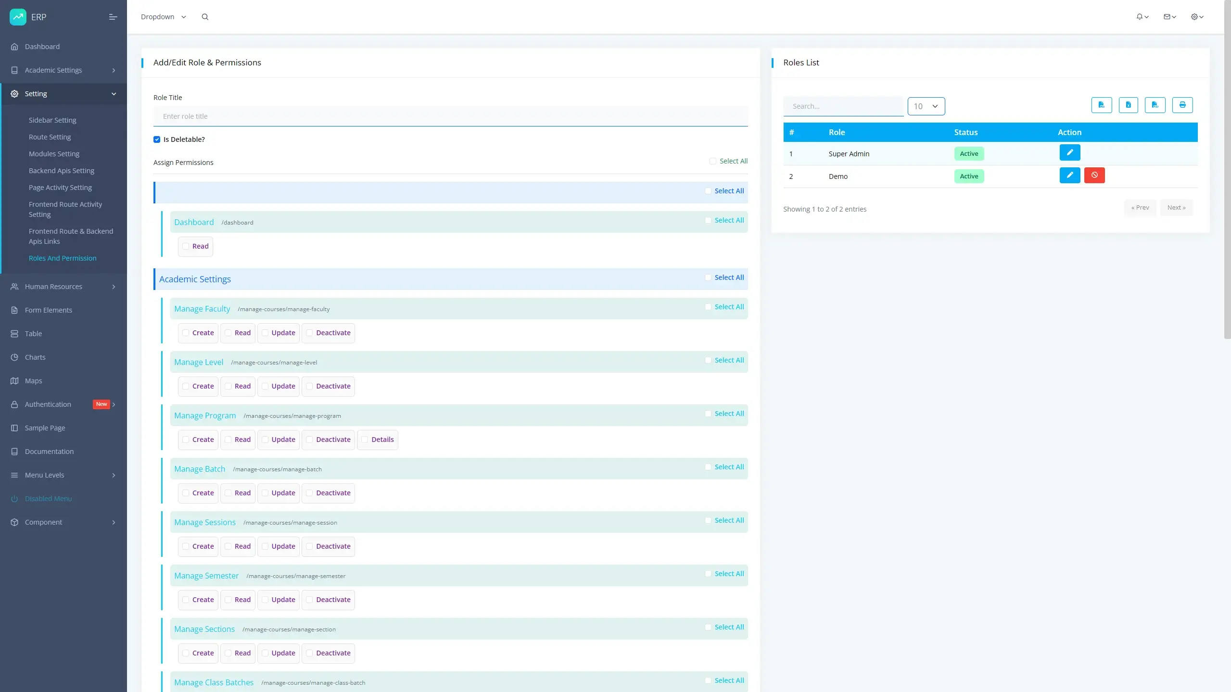
Task: Focus the roles list Search field
Action: 843,106
